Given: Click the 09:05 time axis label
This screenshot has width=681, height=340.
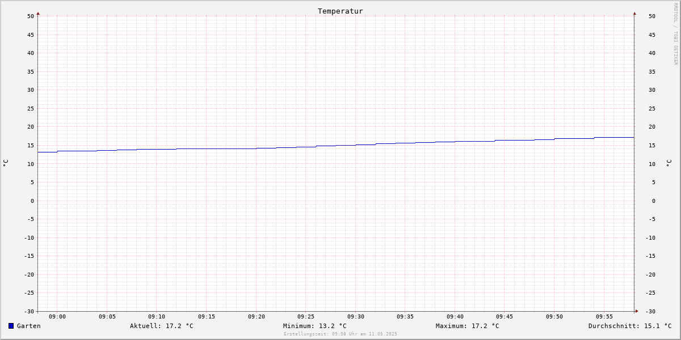Looking at the screenshot, I should 107,317.
